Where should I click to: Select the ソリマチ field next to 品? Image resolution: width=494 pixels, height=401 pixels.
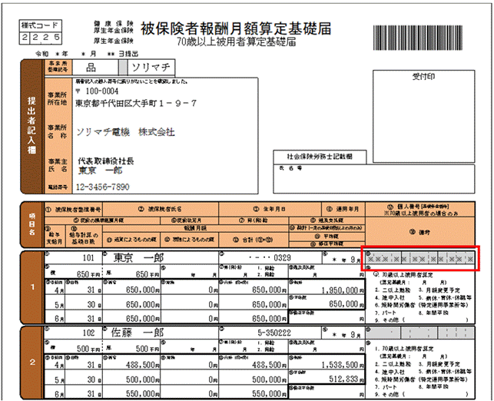click(x=151, y=68)
